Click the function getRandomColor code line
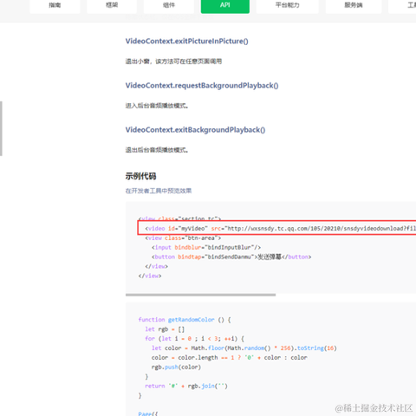416x416 pixels. 185,320
